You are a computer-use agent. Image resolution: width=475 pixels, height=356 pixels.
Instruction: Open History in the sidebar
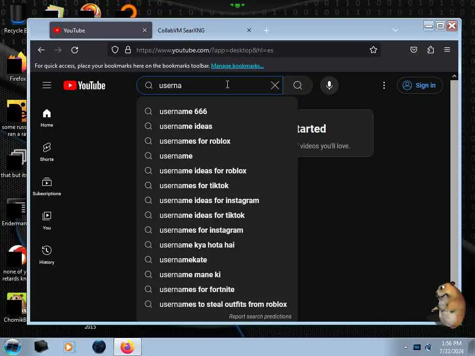pyautogui.click(x=47, y=255)
